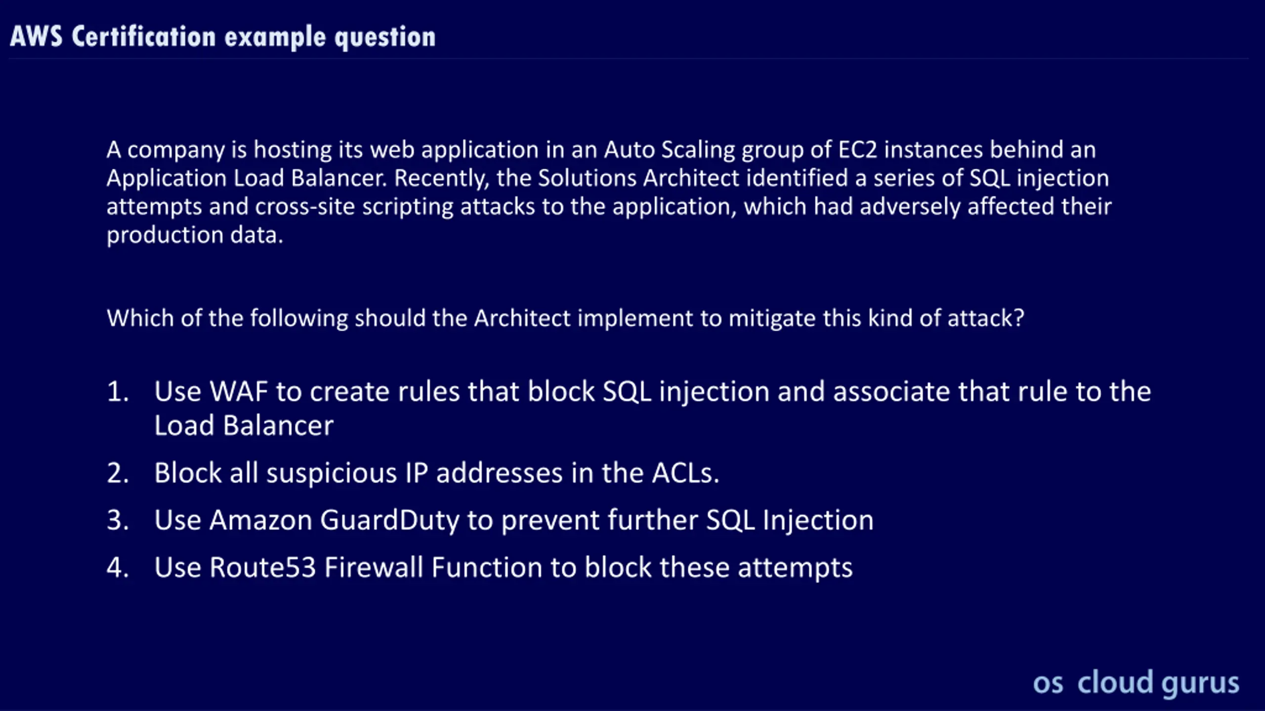Viewport: 1265px width, 711px height.
Task: Click the number 1. list marker
Action: pos(118,392)
